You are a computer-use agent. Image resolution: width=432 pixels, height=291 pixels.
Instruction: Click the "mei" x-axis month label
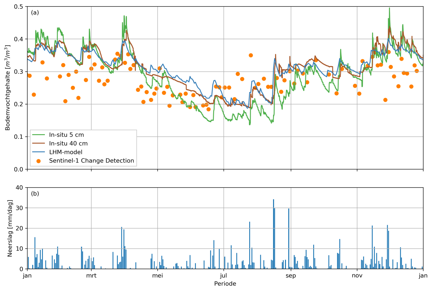157,276
